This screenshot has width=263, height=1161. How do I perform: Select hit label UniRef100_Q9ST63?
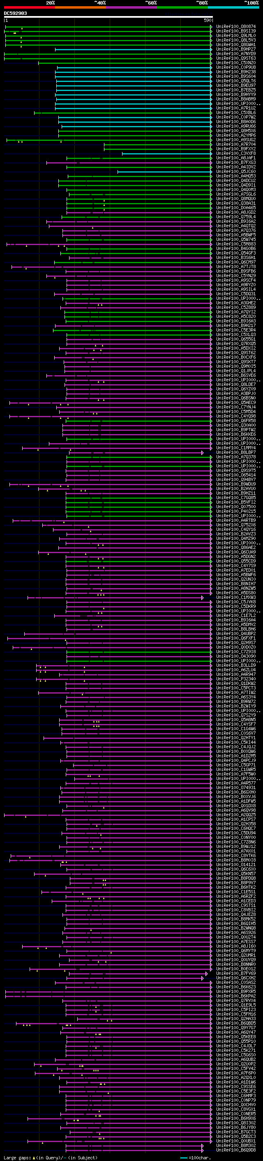coord(236,58)
